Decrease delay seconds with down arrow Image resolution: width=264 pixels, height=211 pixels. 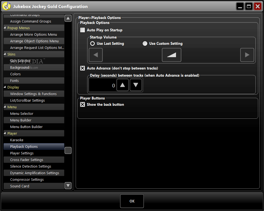[x=136, y=85]
